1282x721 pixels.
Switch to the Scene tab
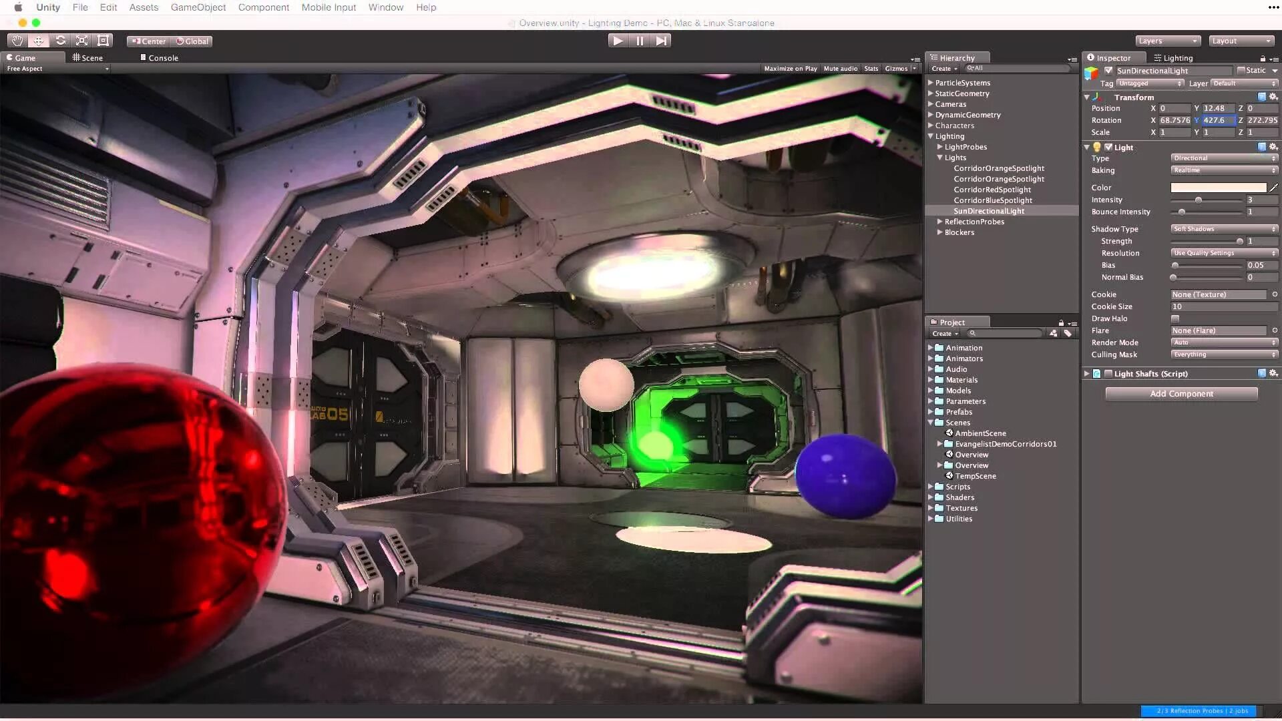(87, 58)
